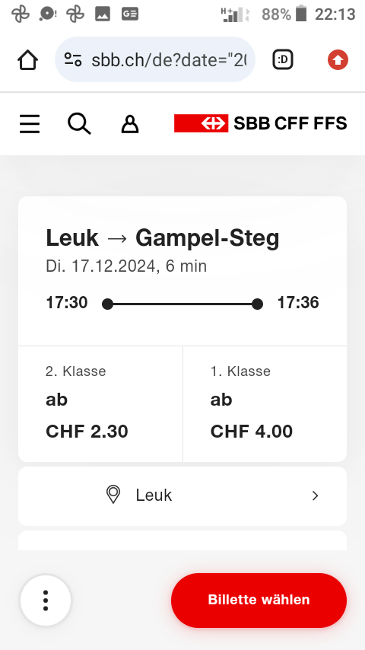Click the 17:30 to 17:36 journey timeline
Screen dimensions: 365x650
pos(182,304)
